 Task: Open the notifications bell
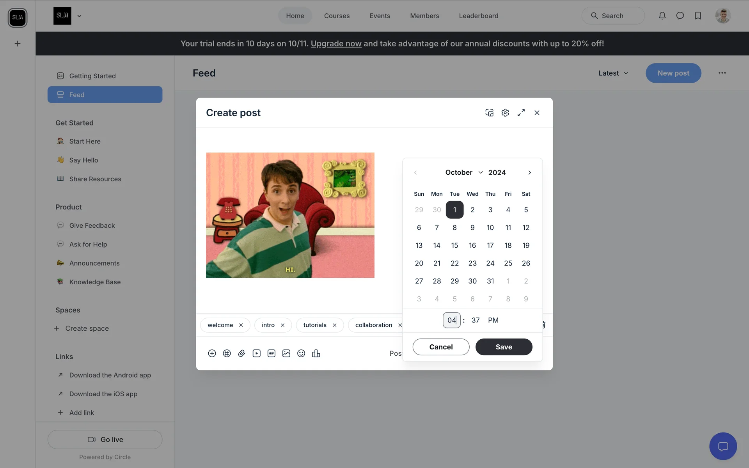(662, 16)
